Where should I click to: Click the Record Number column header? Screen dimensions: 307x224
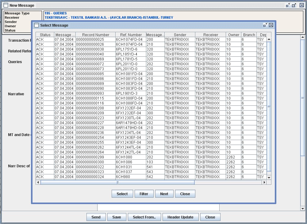[x=96, y=35]
